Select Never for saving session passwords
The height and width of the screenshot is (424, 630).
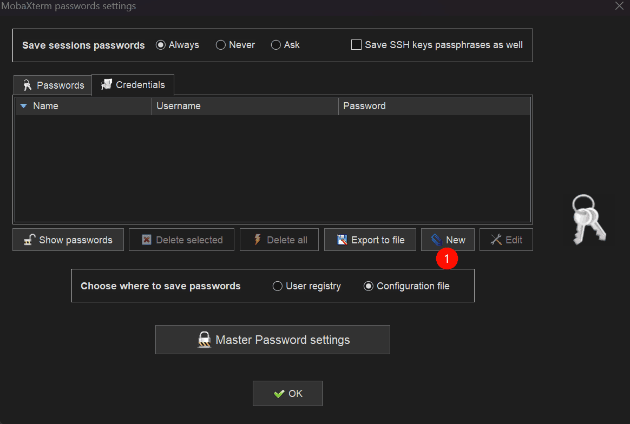[221, 45]
